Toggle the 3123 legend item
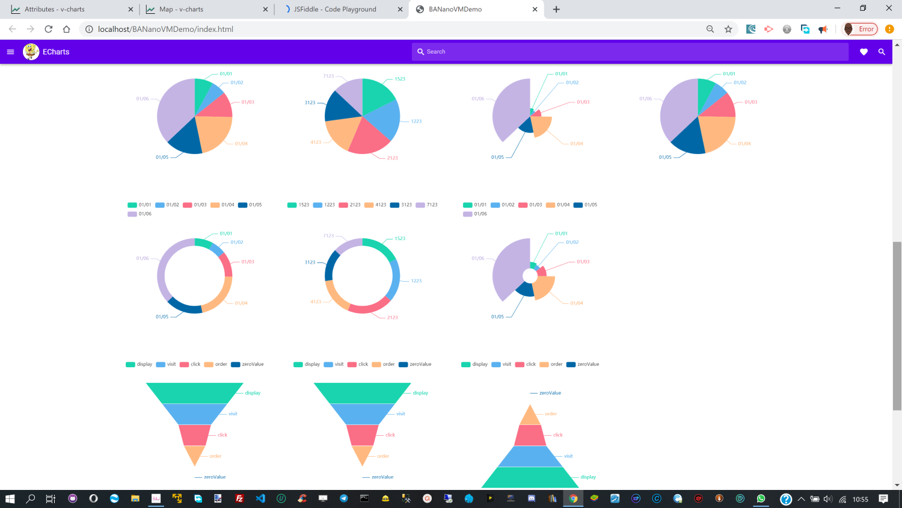Screen dimensions: 902x508 click(x=401, y=205)
